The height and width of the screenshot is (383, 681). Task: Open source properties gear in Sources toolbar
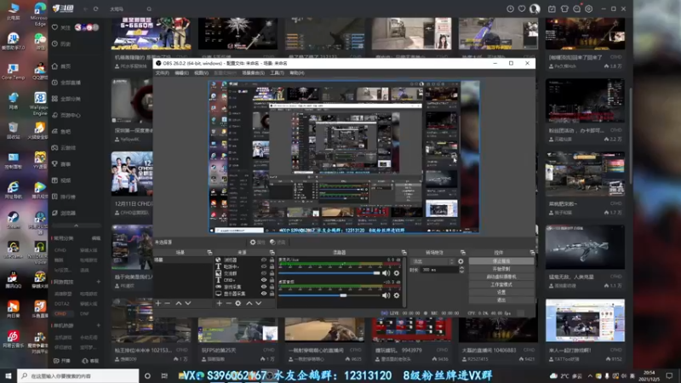238,303
